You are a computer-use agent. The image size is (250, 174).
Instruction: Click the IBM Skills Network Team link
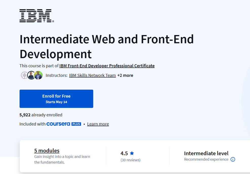point(92,75)
